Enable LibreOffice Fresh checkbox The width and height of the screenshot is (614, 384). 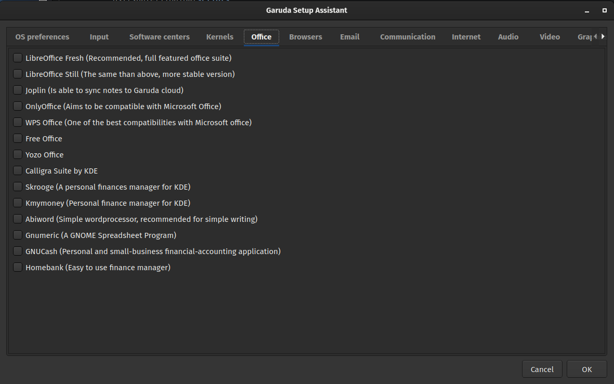point(18,58)
